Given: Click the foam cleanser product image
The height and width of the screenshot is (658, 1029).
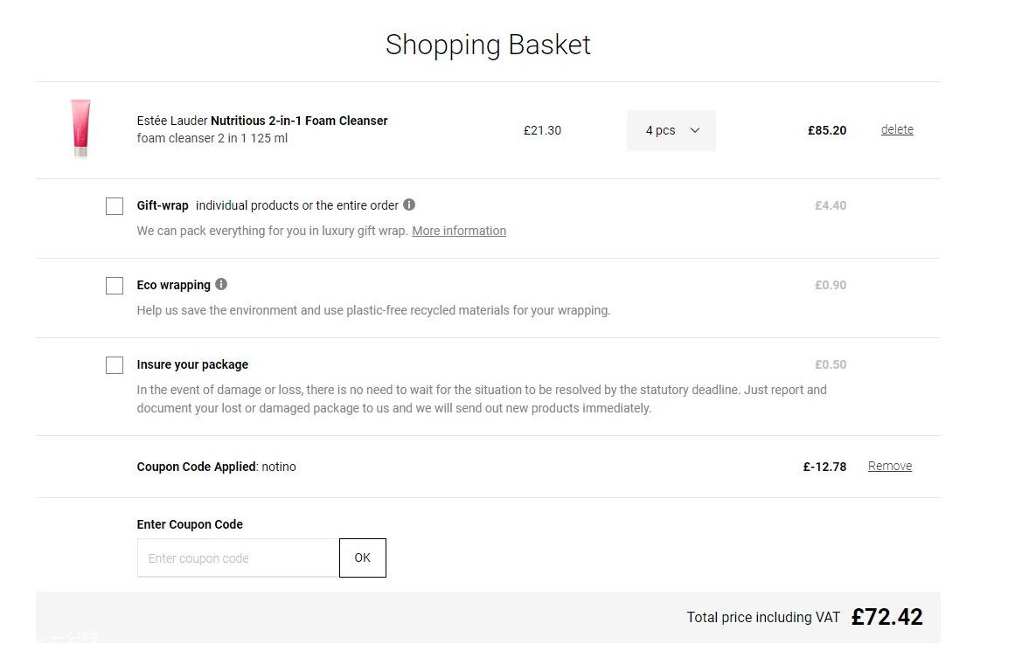Looking at the screenshot, I should 80,128.
